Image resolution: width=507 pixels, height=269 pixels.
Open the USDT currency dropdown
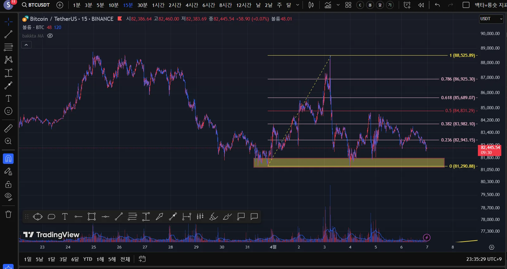[491, 19]
